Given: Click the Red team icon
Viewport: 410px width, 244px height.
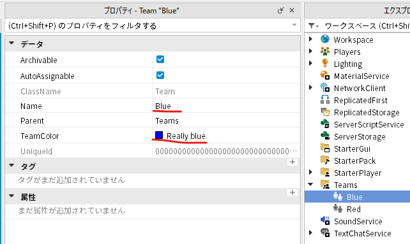Looking at the screenshot, I should (x=338, y=209).
